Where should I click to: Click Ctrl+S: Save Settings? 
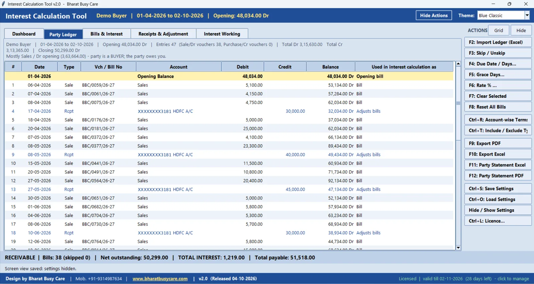coord(498,189)
